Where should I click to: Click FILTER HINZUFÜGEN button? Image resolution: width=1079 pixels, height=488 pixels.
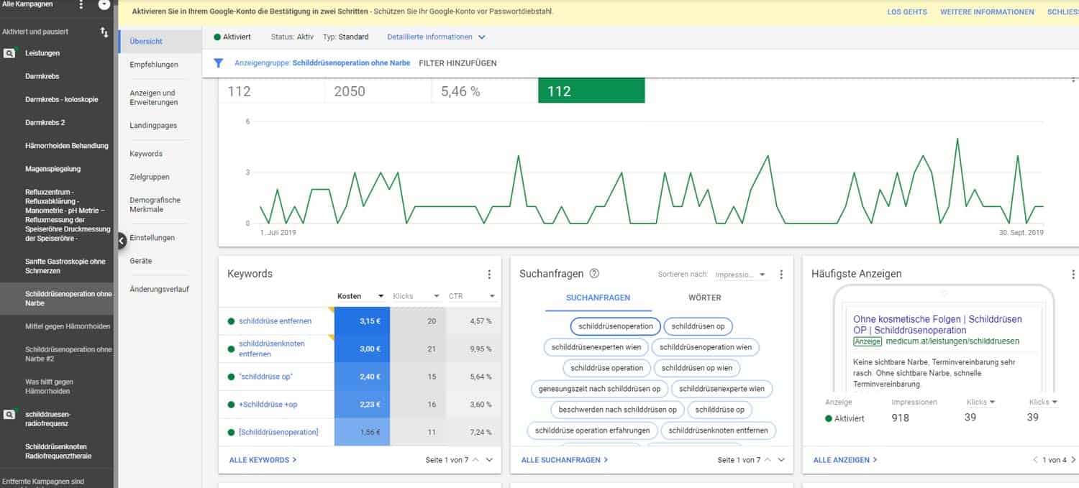pyautogui.click(x=457, y=63)
